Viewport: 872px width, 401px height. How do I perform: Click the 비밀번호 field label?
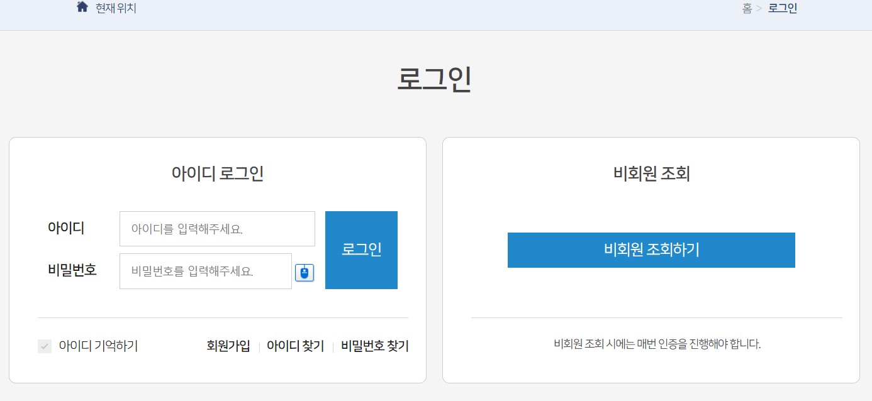(x=72, y=270)
